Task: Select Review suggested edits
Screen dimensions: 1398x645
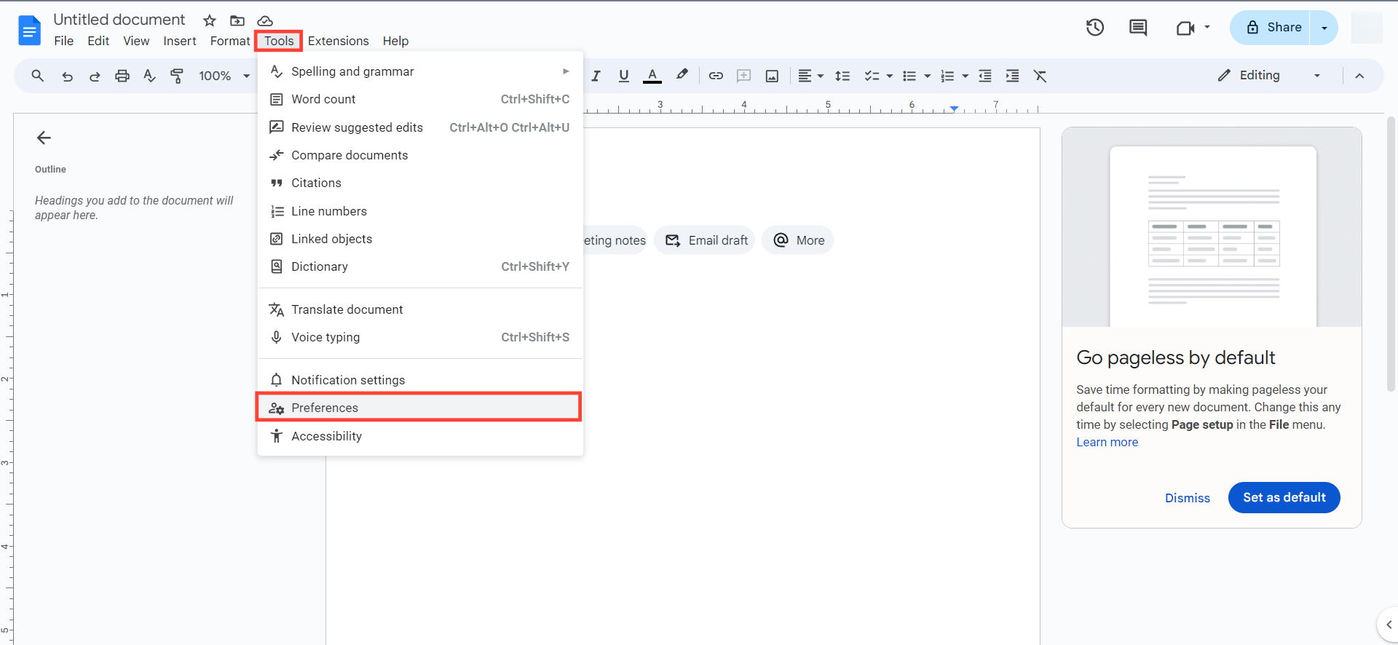Action: tap(420, 127)
